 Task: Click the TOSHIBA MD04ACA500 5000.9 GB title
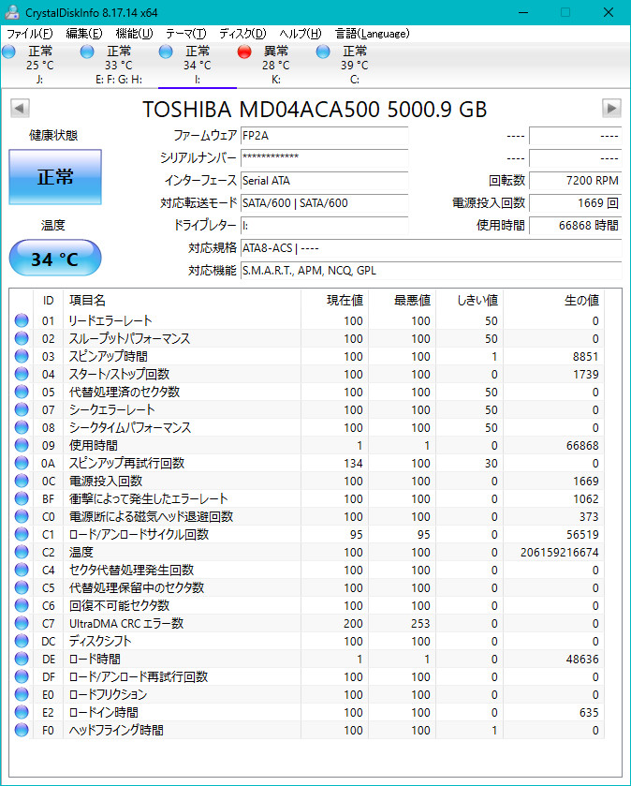pyautogui.click(x=315, y=110)
